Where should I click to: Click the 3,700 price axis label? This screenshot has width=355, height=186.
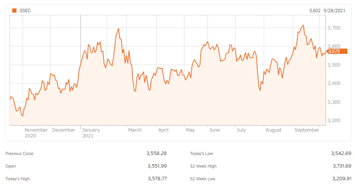(x=335, y=28)
